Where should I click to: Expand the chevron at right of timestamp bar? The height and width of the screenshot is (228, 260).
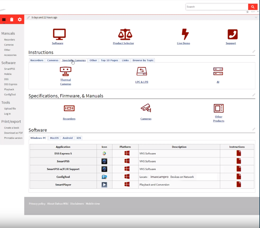click(256, 17)
